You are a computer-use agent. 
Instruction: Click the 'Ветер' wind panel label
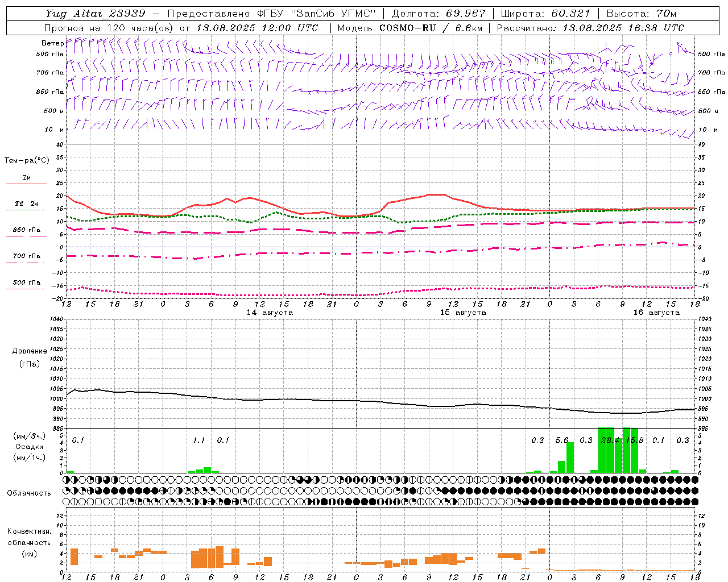click(x=53, y=43)
